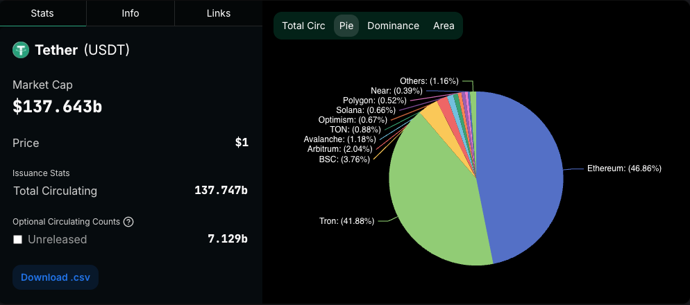Click the Tether logo icon

pyautogui.click(x=21, y=50)
